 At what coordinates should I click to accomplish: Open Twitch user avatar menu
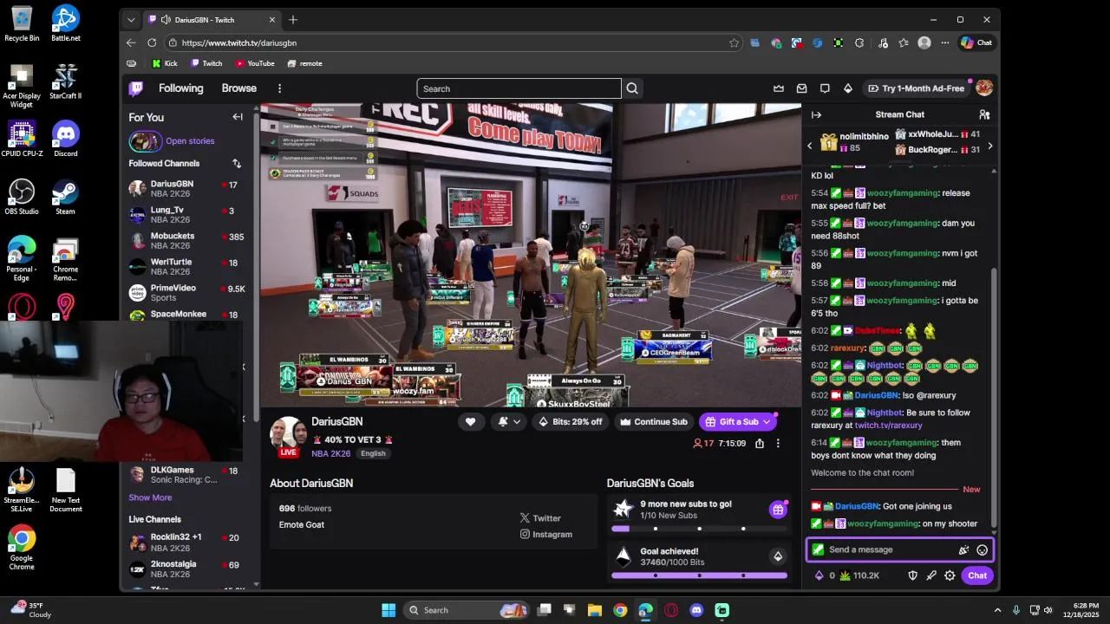point(984,88)
